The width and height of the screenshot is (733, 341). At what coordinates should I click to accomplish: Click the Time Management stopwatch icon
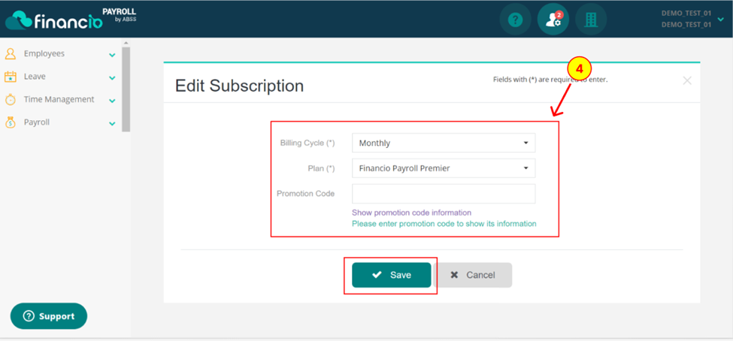11,99
